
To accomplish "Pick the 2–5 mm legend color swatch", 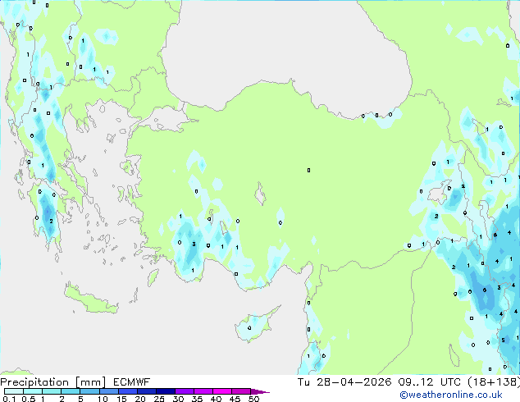I will pos(71,391).
